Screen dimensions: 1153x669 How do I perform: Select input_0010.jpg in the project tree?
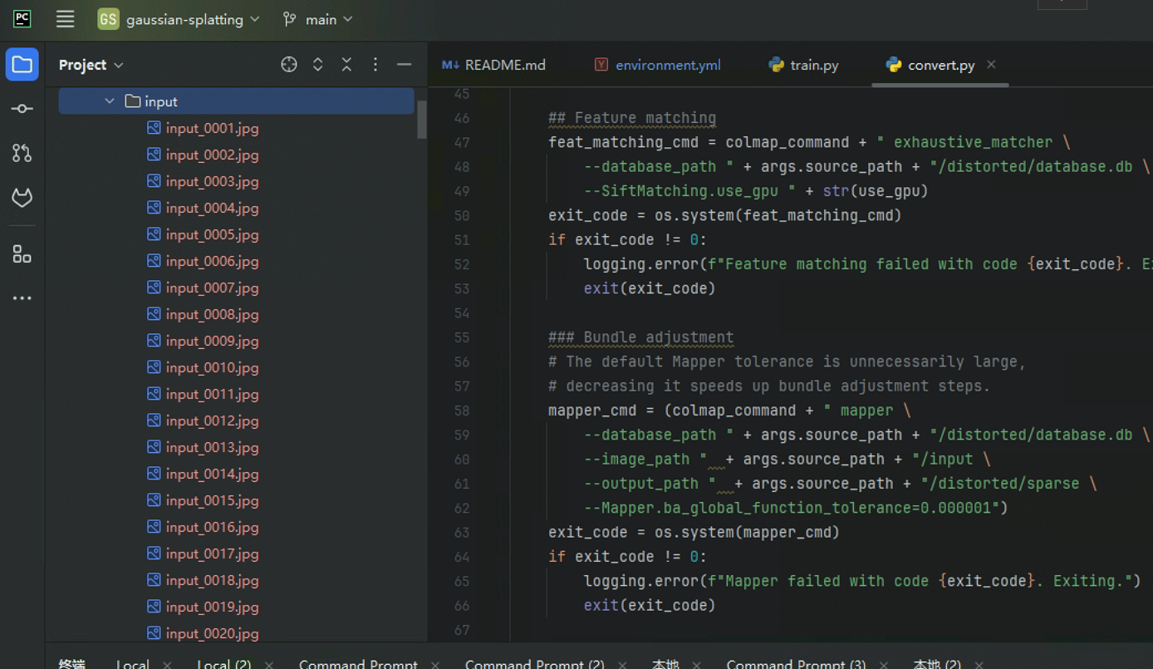click(x=212, y=367)
